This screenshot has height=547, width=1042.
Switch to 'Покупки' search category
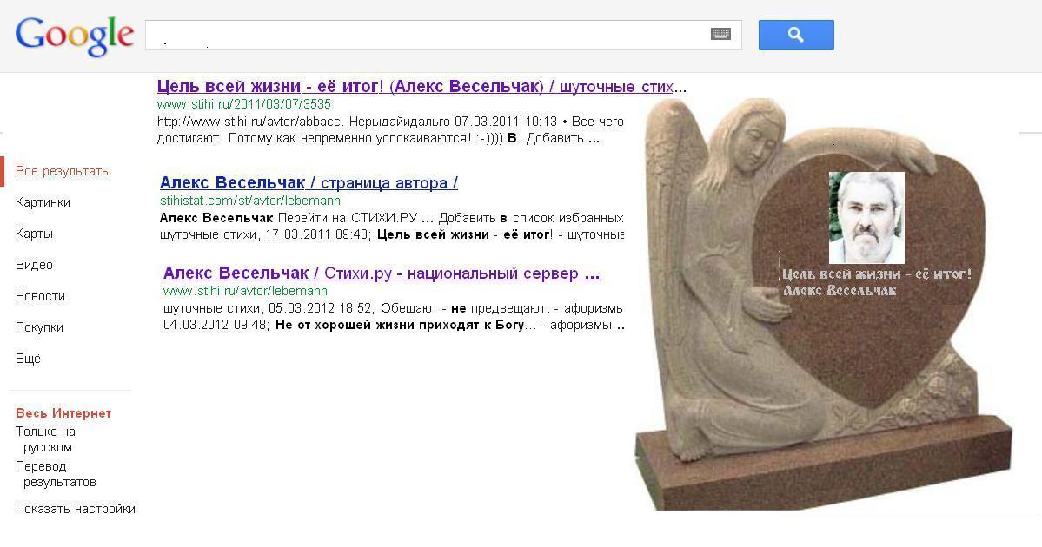39,327
